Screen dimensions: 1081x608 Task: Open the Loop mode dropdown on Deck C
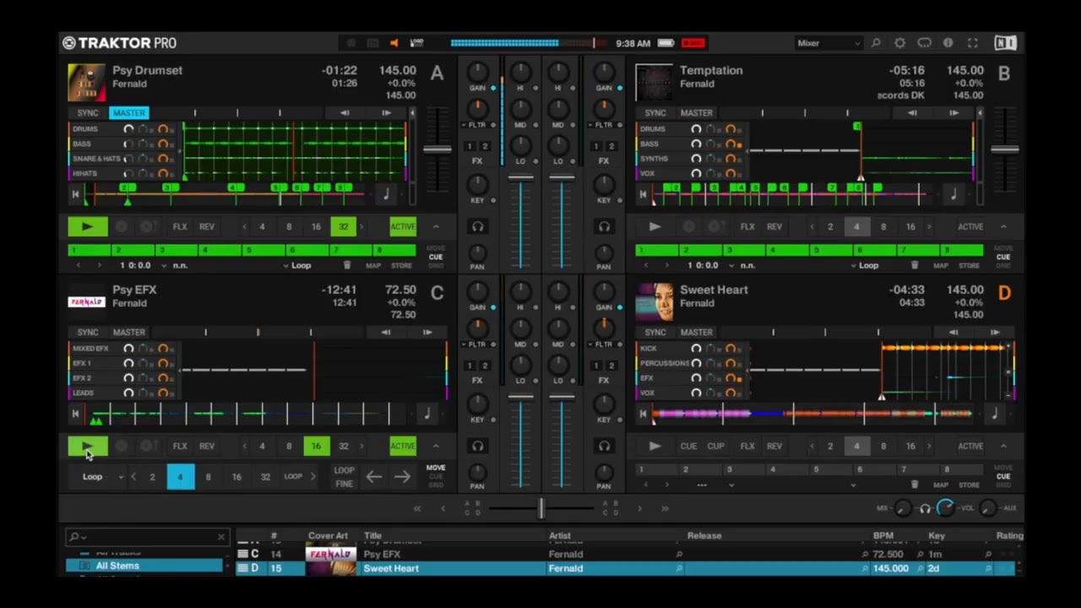tap(102, 477)
